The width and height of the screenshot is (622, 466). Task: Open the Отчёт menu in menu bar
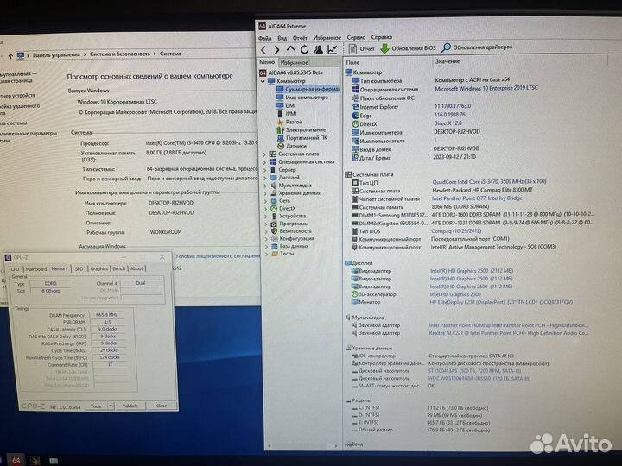click(300, 38)
